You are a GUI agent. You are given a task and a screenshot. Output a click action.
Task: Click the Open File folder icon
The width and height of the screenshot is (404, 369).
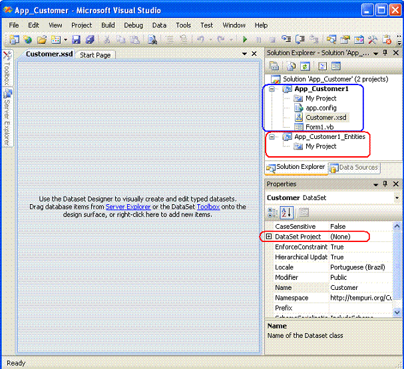tap(42, 40)
